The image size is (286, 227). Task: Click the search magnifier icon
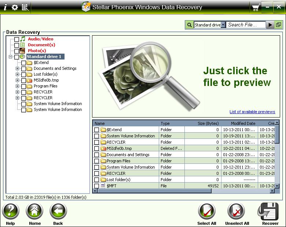pos(190,25)
